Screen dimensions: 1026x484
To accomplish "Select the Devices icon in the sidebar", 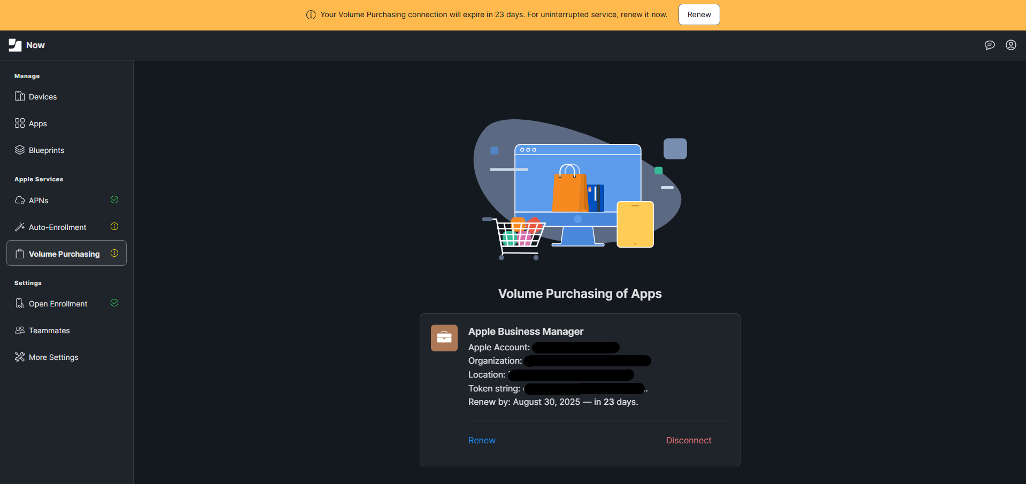I will (x=19, y=97).
